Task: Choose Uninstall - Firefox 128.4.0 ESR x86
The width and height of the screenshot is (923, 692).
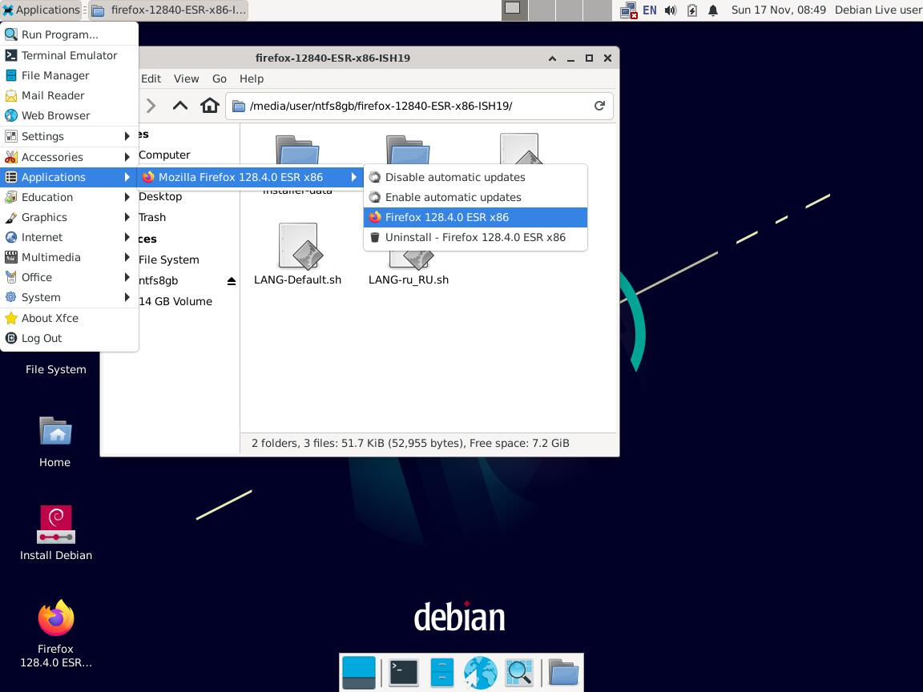Action: 475,237
